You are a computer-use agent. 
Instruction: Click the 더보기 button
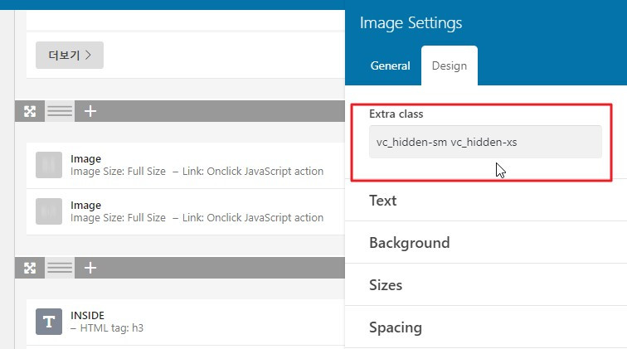70,56
